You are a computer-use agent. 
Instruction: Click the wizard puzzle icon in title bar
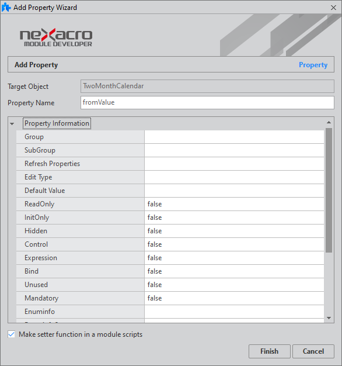tap(6, 7)
